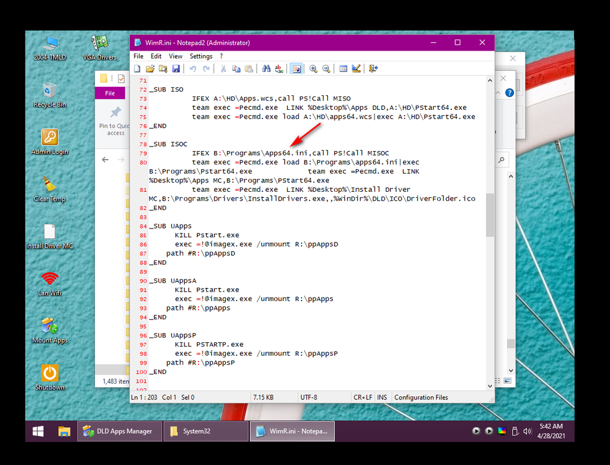Click the Back arrow in Explorer window

(x=105, y=160)
